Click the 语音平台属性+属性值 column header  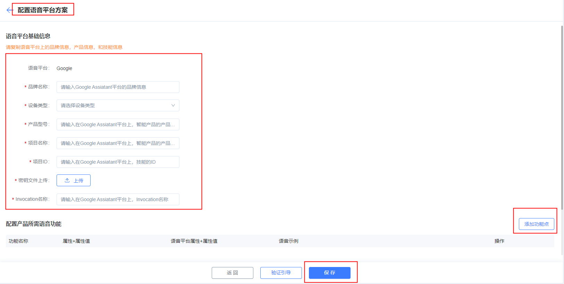click(194, 241)
